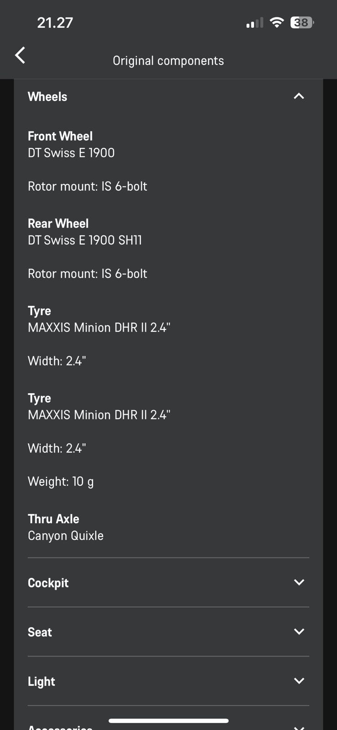Tap the battery level indicator

(x=302, y=22)
